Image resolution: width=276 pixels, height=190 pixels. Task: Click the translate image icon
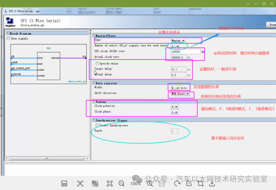pyautogui.click(x=95, y=184)
